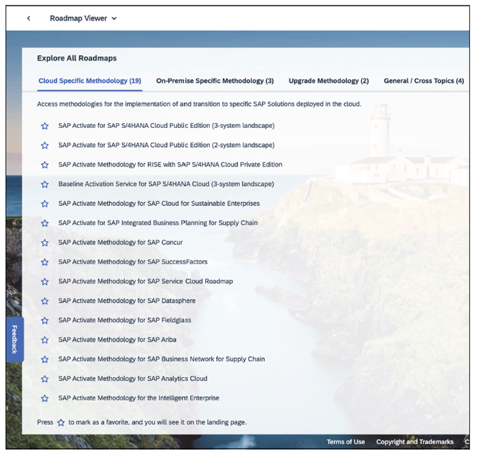Open SAP Service Cloud Roadmap methodology link

tap(146, 281)
